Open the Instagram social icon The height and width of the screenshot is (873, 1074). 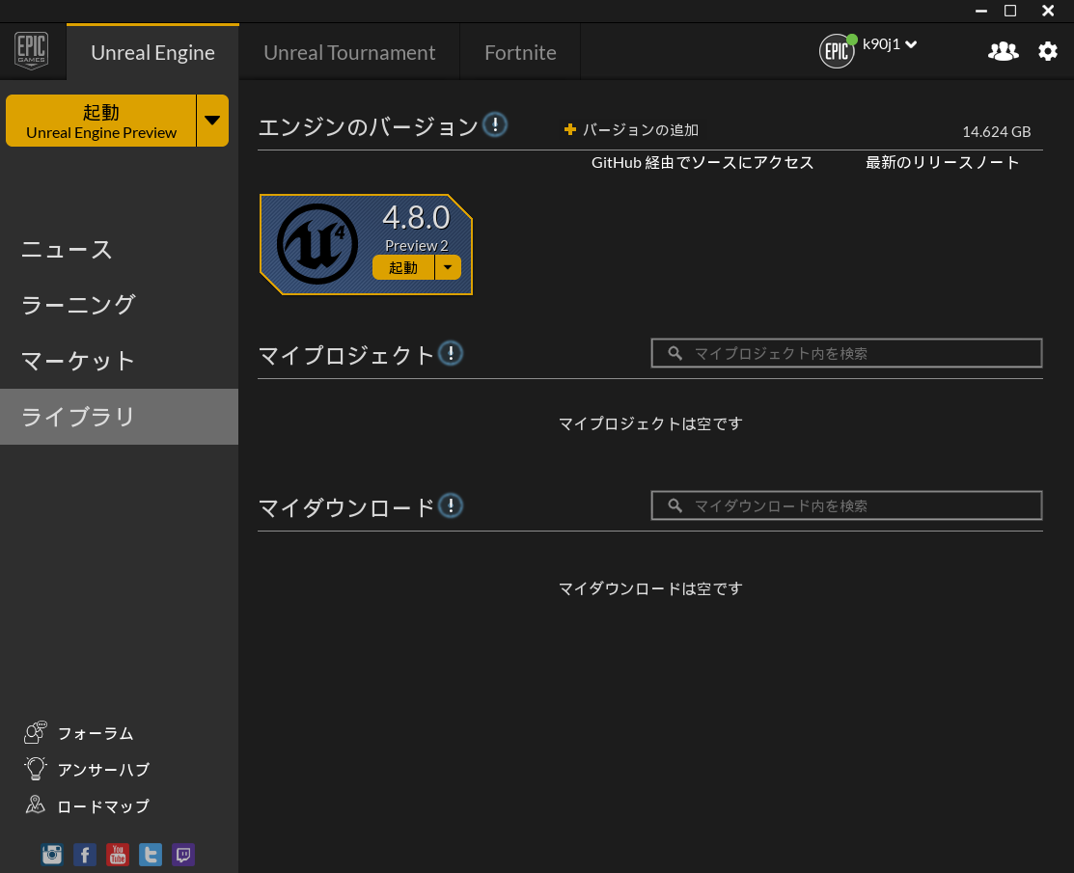pyautogui.click(x=52, y=855)
